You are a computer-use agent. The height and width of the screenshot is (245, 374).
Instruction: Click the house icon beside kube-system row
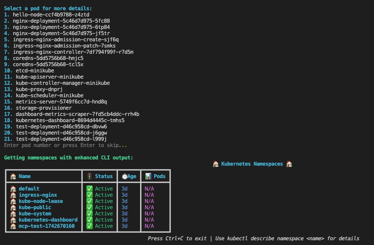pos(13,214)
